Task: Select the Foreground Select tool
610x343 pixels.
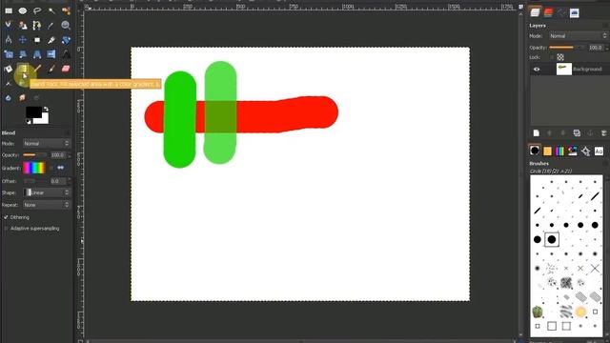Action: click(23, 26)
